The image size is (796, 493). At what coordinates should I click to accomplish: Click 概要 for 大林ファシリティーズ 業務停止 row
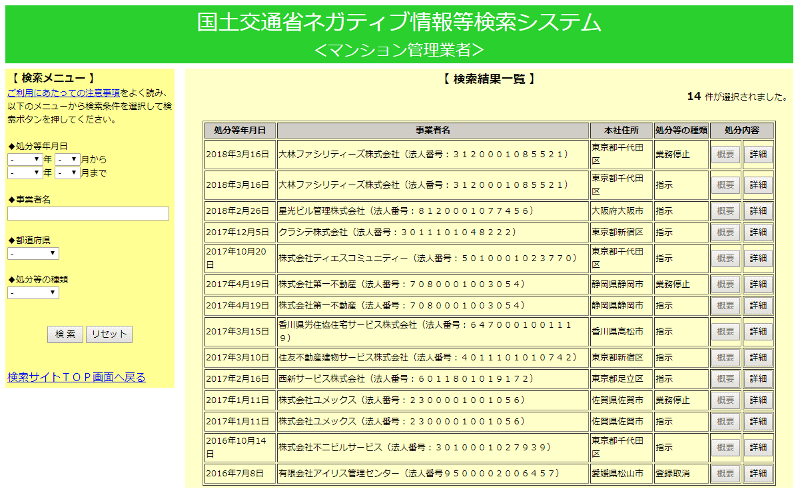[x=725, y=155]
